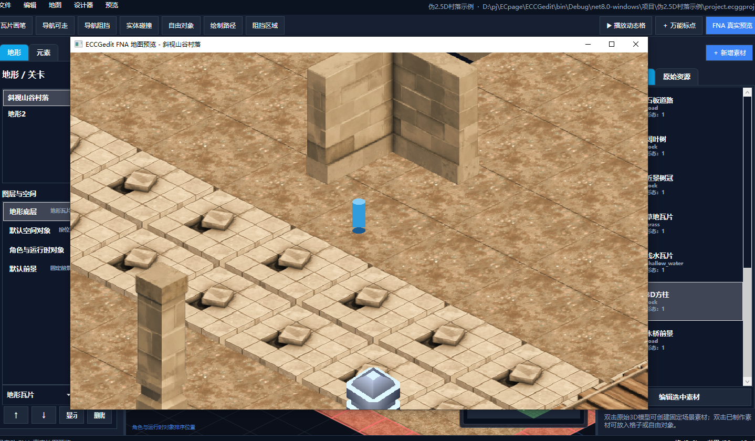This screenshot has width=755, height=441.
Task: Select the 导航阻挡 tool
Action: (97, 25)
